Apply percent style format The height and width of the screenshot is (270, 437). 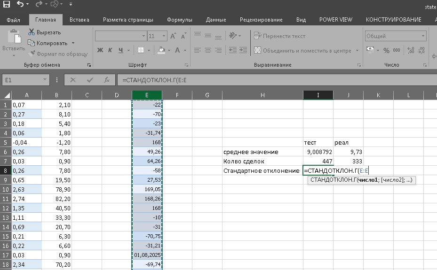click(386, 50)
